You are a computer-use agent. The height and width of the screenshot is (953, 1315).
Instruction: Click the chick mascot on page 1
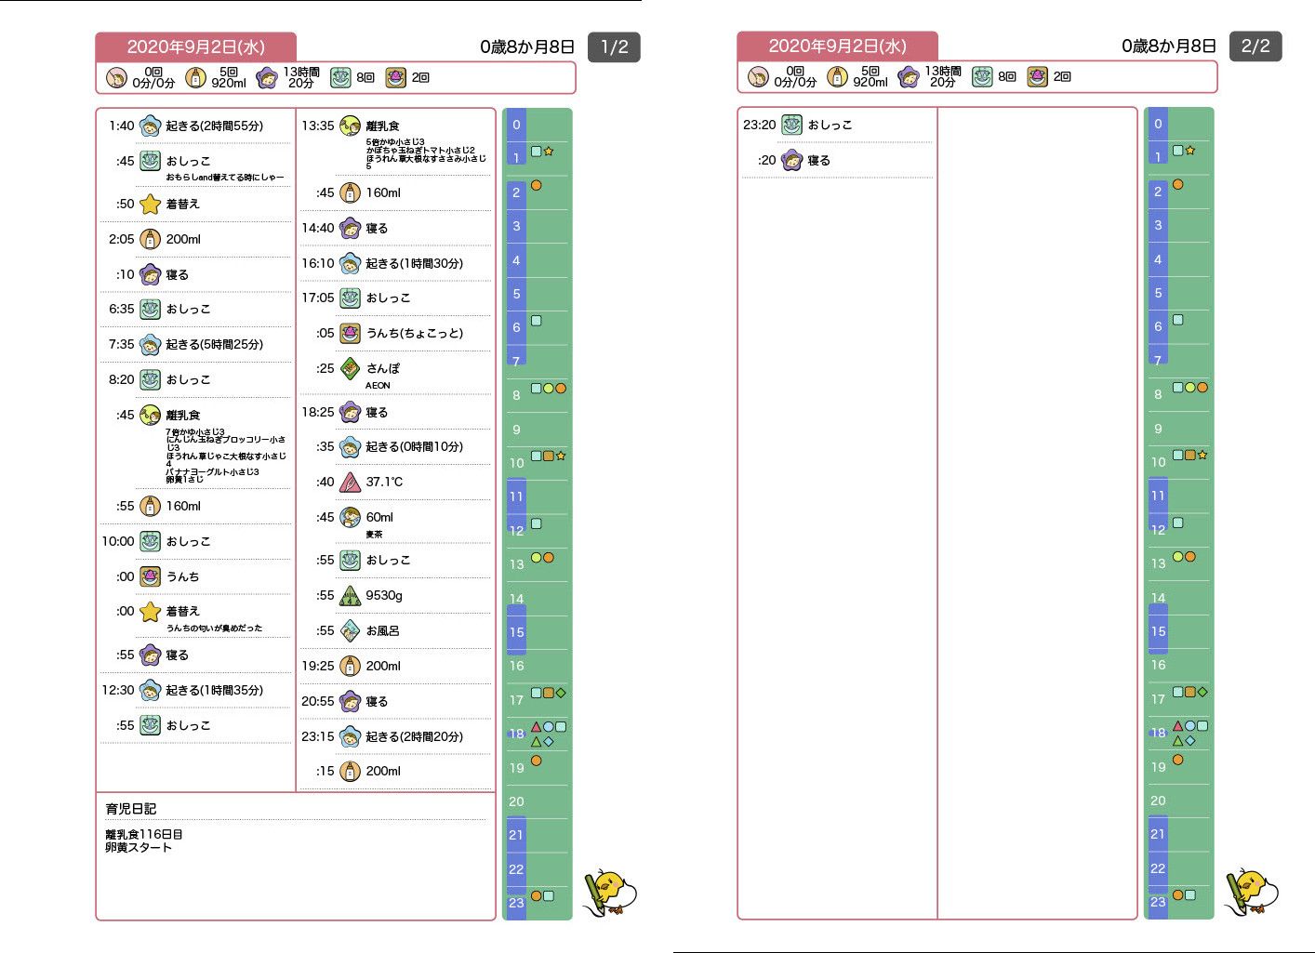pyautogui.click(x=610, y=893)
